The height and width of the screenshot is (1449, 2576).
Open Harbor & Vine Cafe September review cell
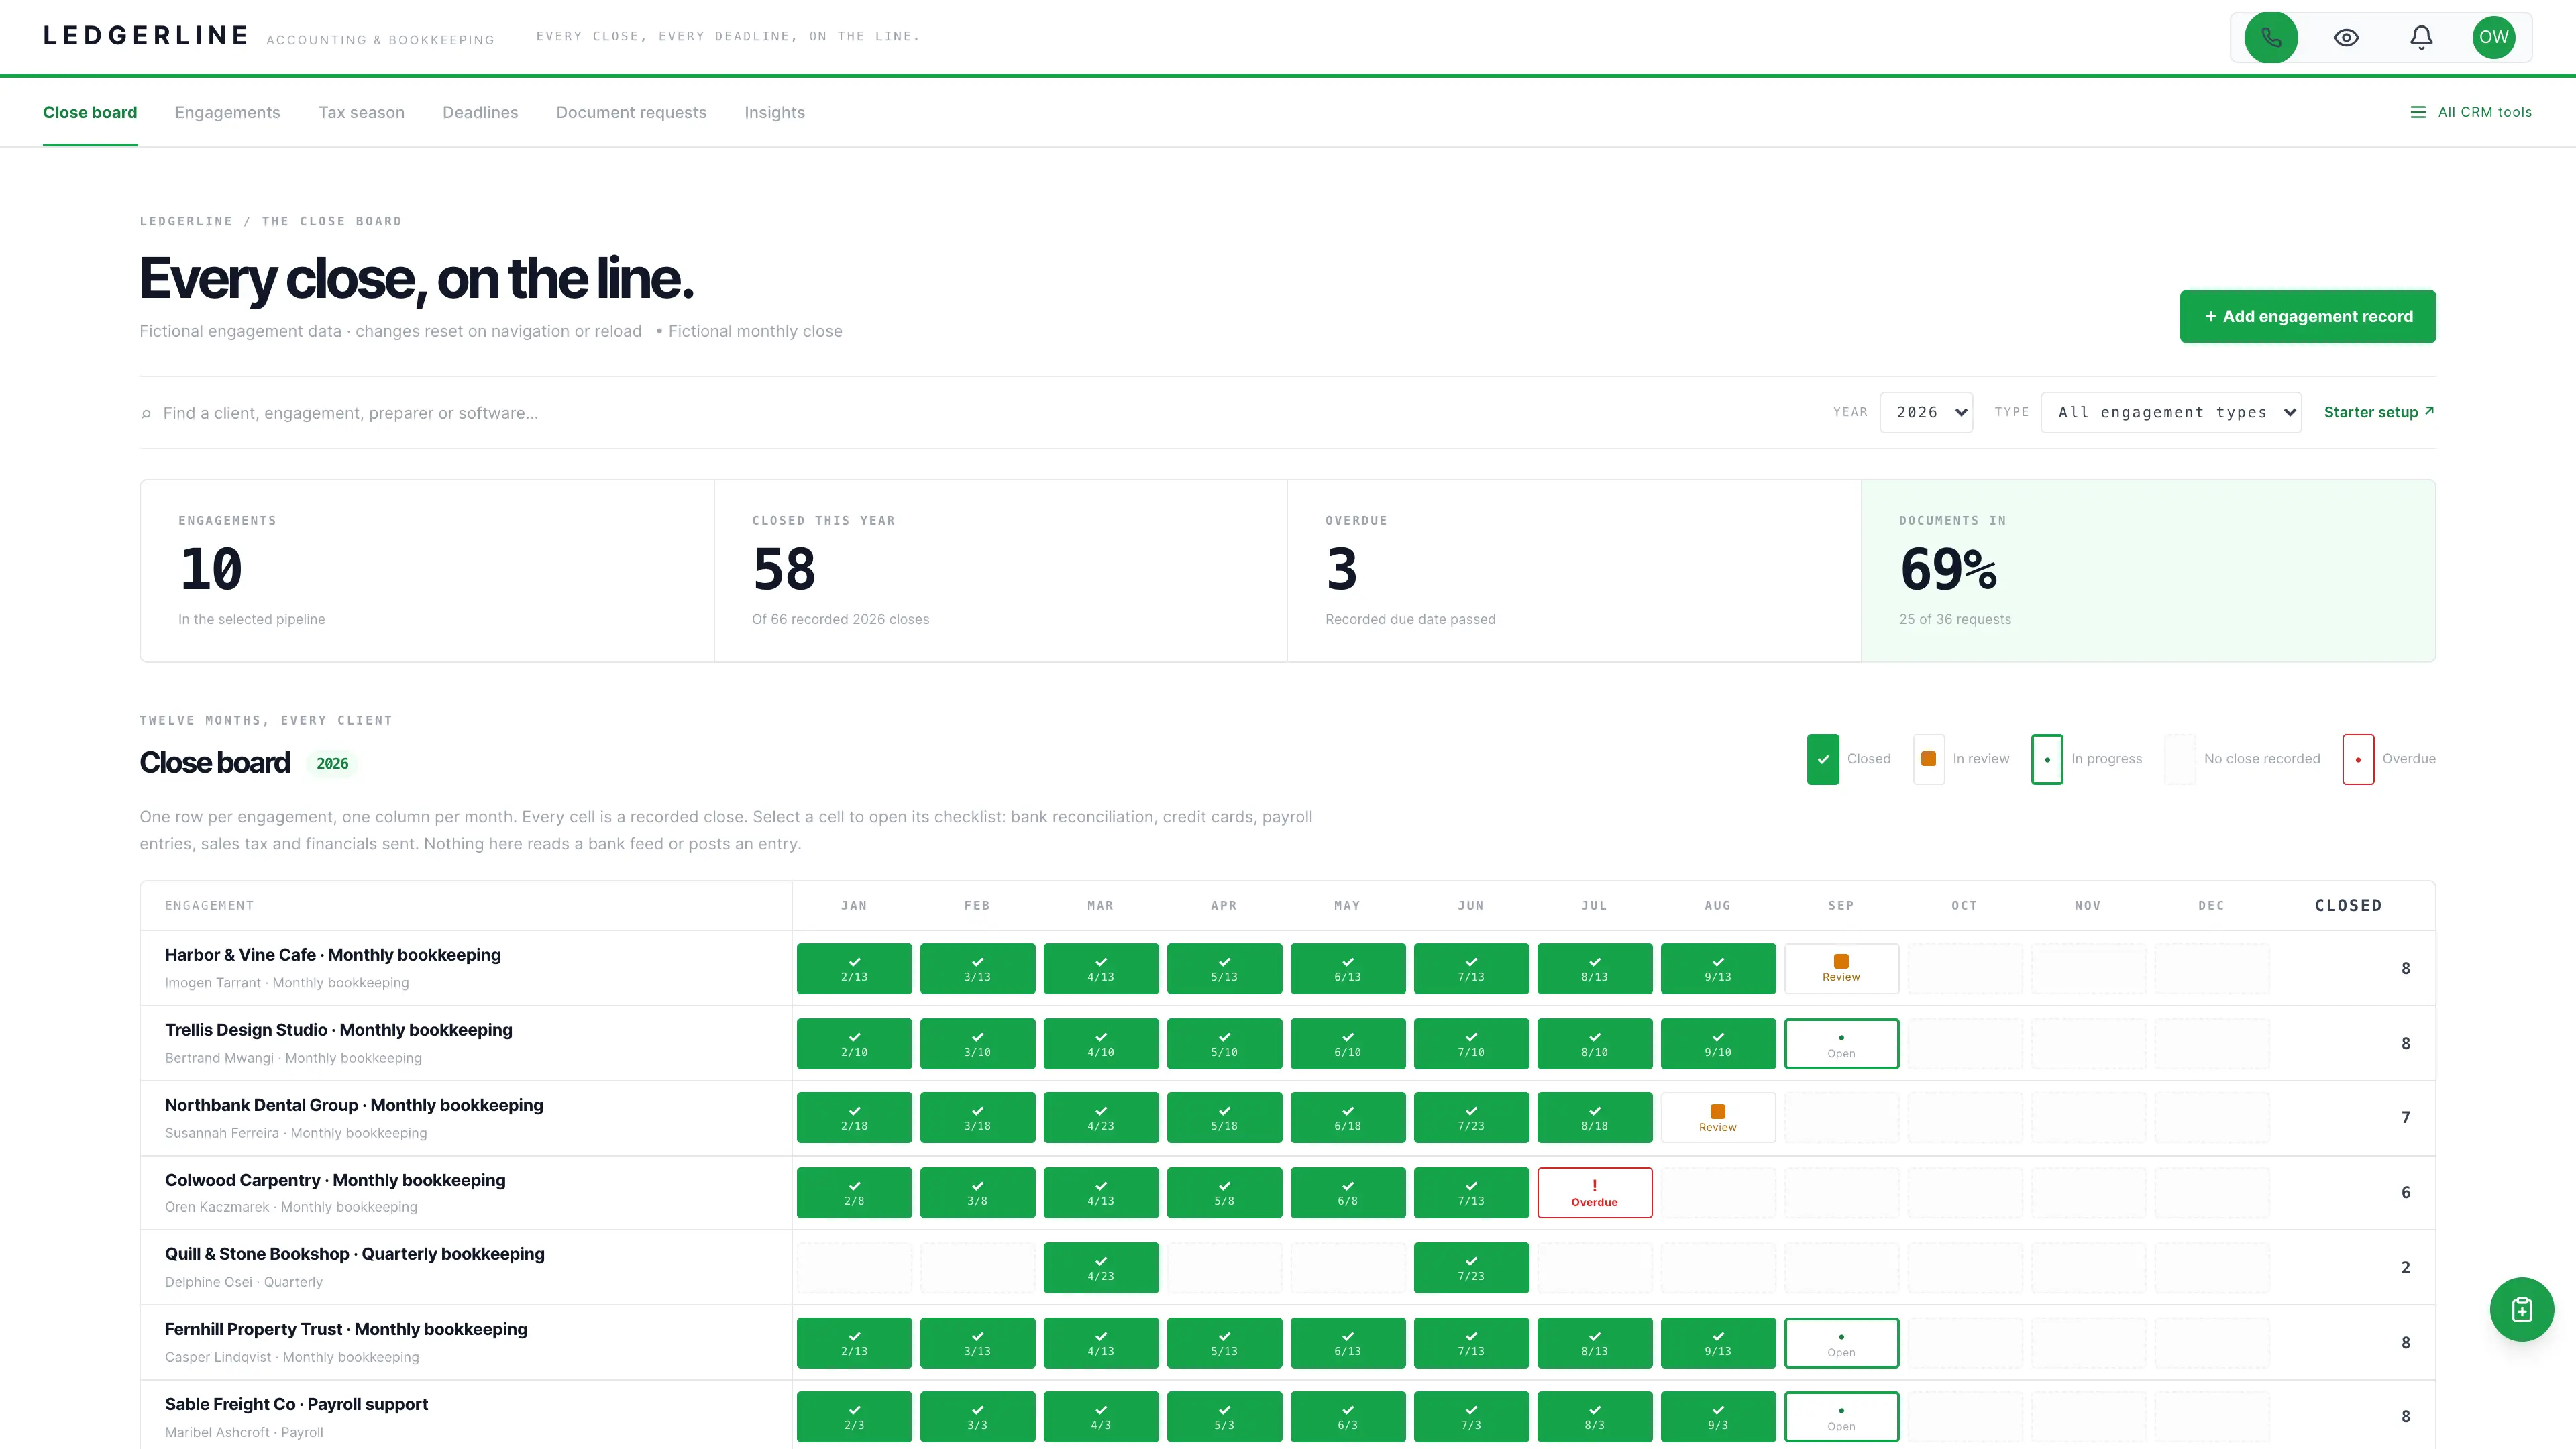point(1841,968)
